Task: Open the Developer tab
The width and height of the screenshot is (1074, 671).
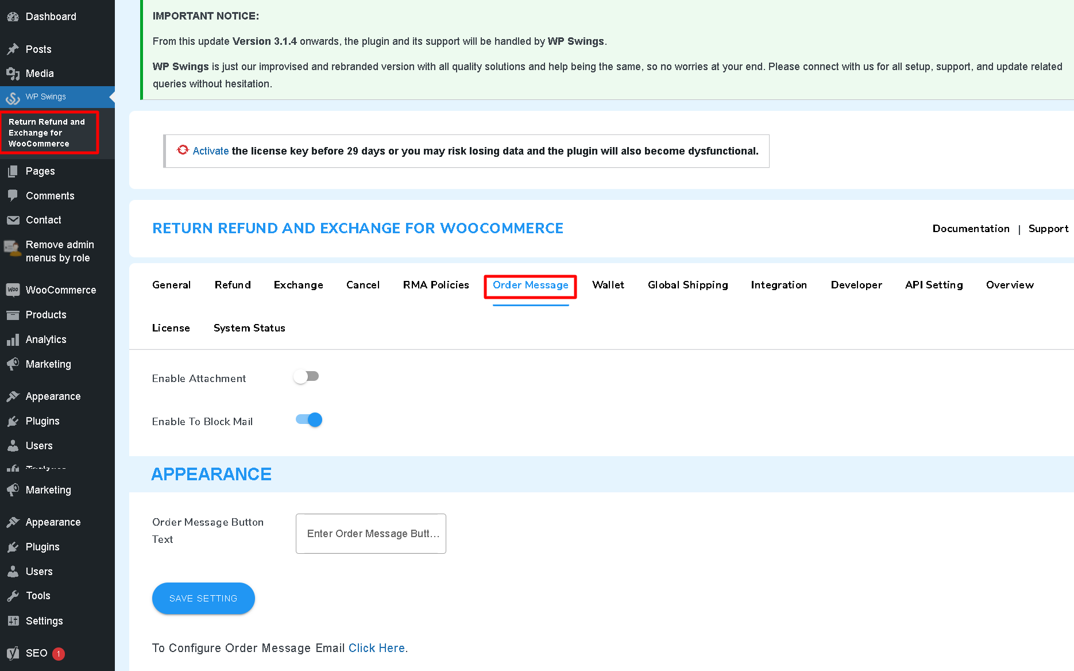Action: point(856,285)
